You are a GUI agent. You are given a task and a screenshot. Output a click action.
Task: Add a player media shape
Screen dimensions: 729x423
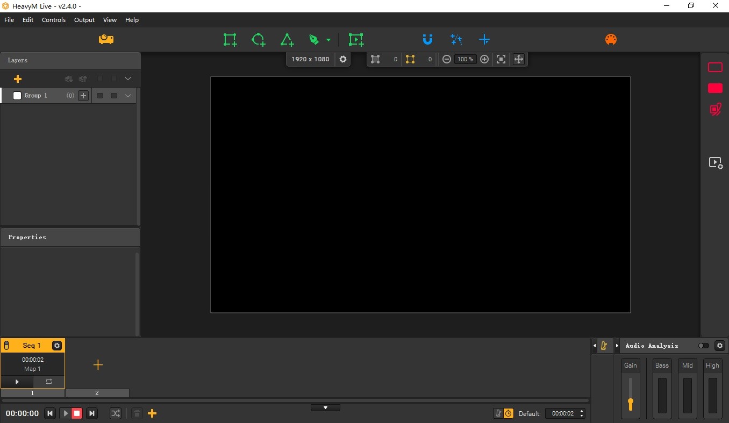point(356,39)
